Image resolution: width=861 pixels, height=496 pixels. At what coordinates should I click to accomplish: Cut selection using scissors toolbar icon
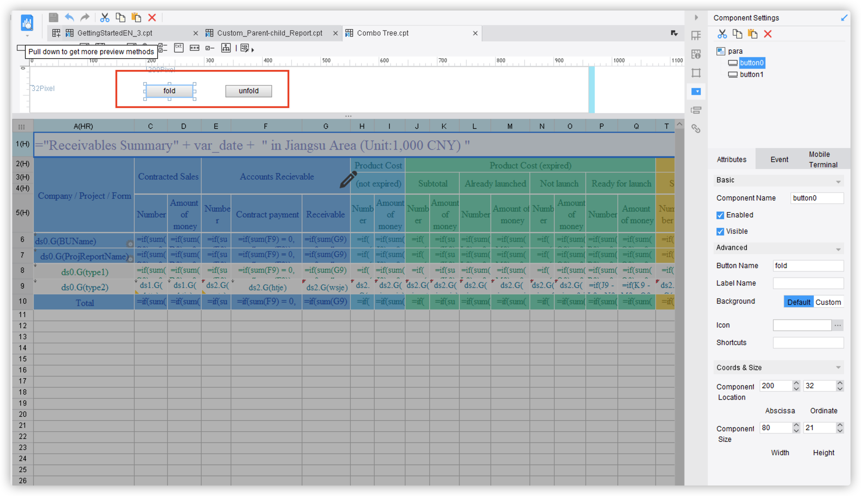[105, 17]
